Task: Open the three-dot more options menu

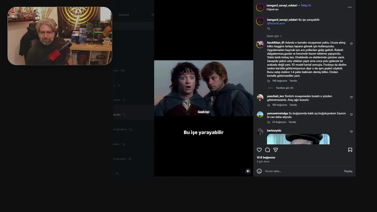Action: click(x=350, y=7)
